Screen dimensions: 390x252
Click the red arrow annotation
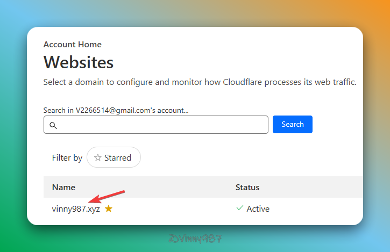click(x=107, y=197)
